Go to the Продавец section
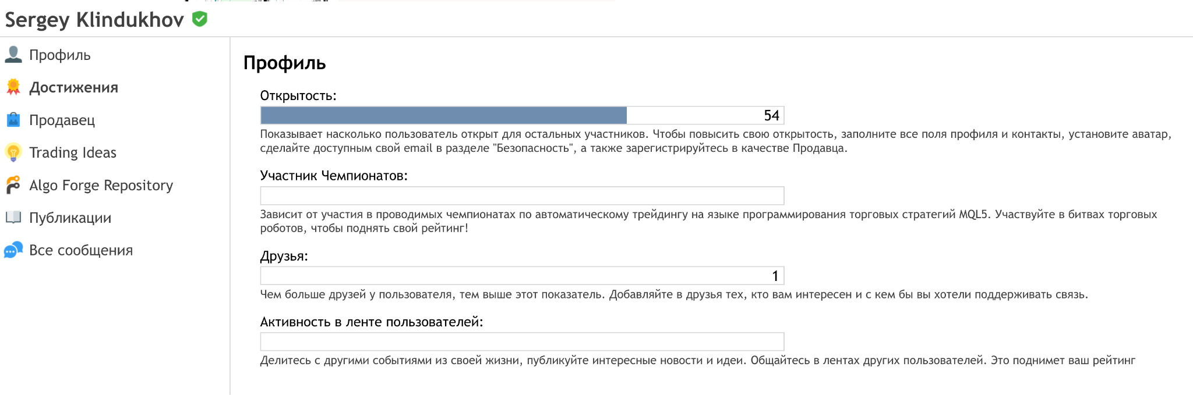The height and width of the screenshot is (395, 1193). click(x=62, y=120)
